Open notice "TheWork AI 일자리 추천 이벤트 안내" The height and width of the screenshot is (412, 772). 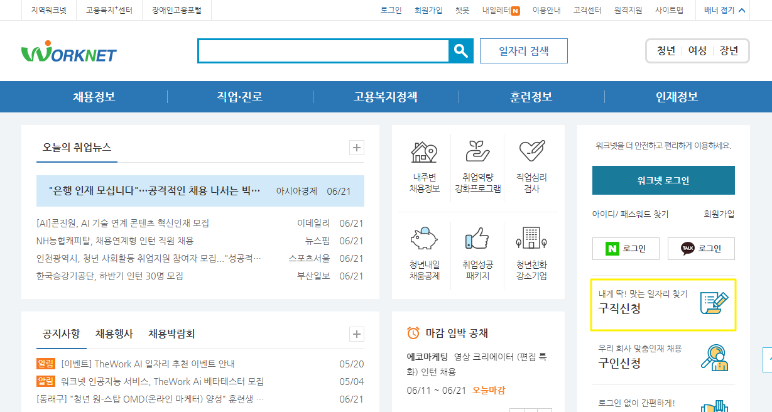click(148, 364)
